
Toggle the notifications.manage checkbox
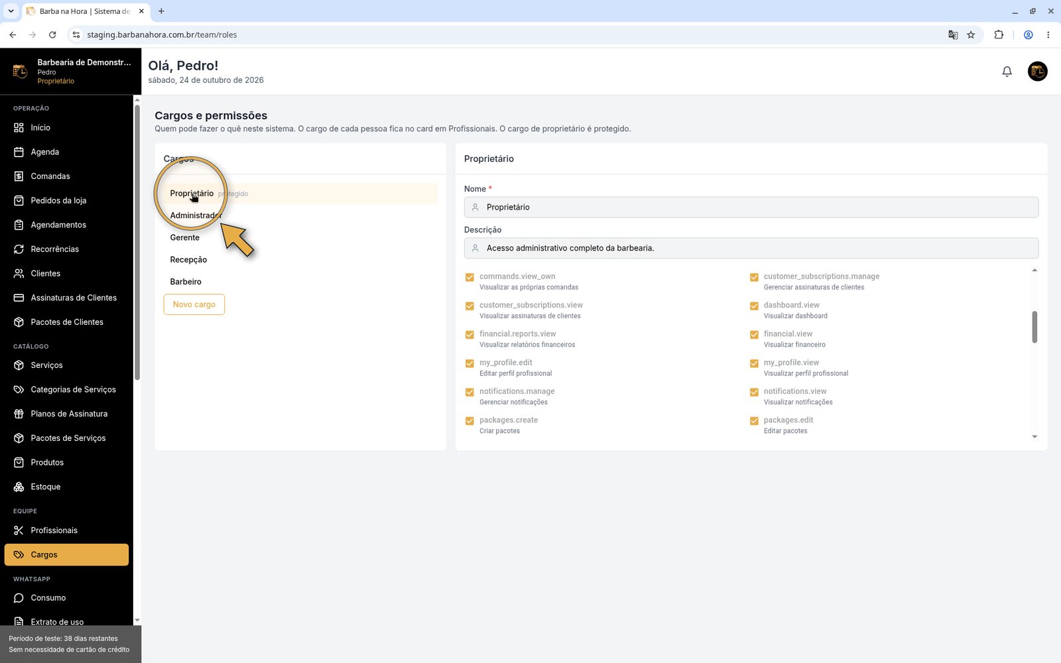pyautogui.click(x=469, y=392)
